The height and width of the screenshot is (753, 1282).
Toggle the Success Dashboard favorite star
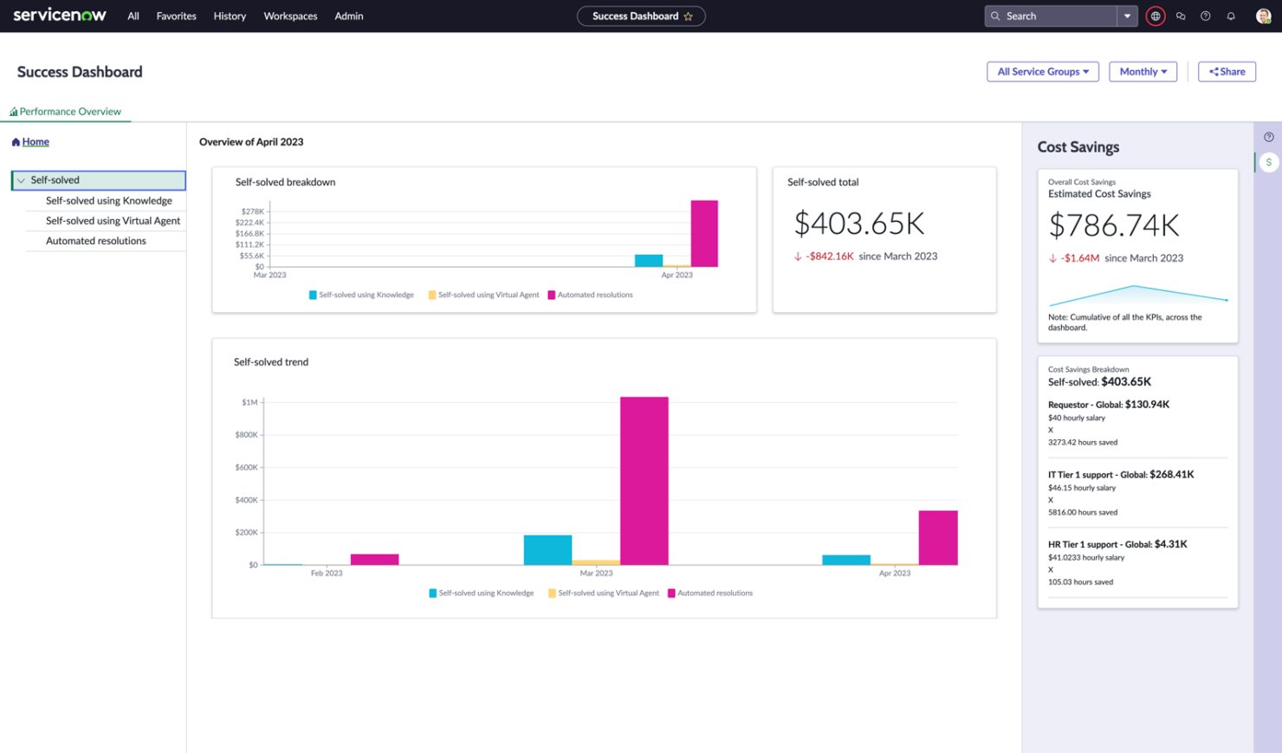689,16
